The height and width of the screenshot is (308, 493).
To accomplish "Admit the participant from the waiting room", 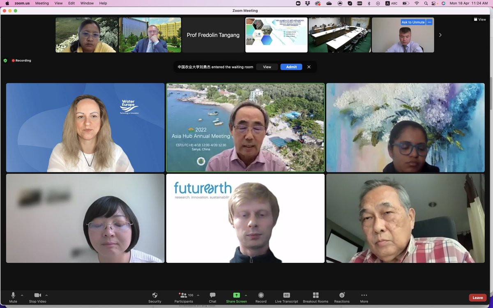I will tap(291, 67).
